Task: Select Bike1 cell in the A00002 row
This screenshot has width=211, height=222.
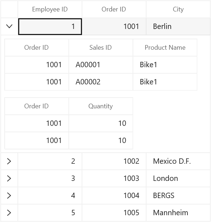Action: point(165,82)
